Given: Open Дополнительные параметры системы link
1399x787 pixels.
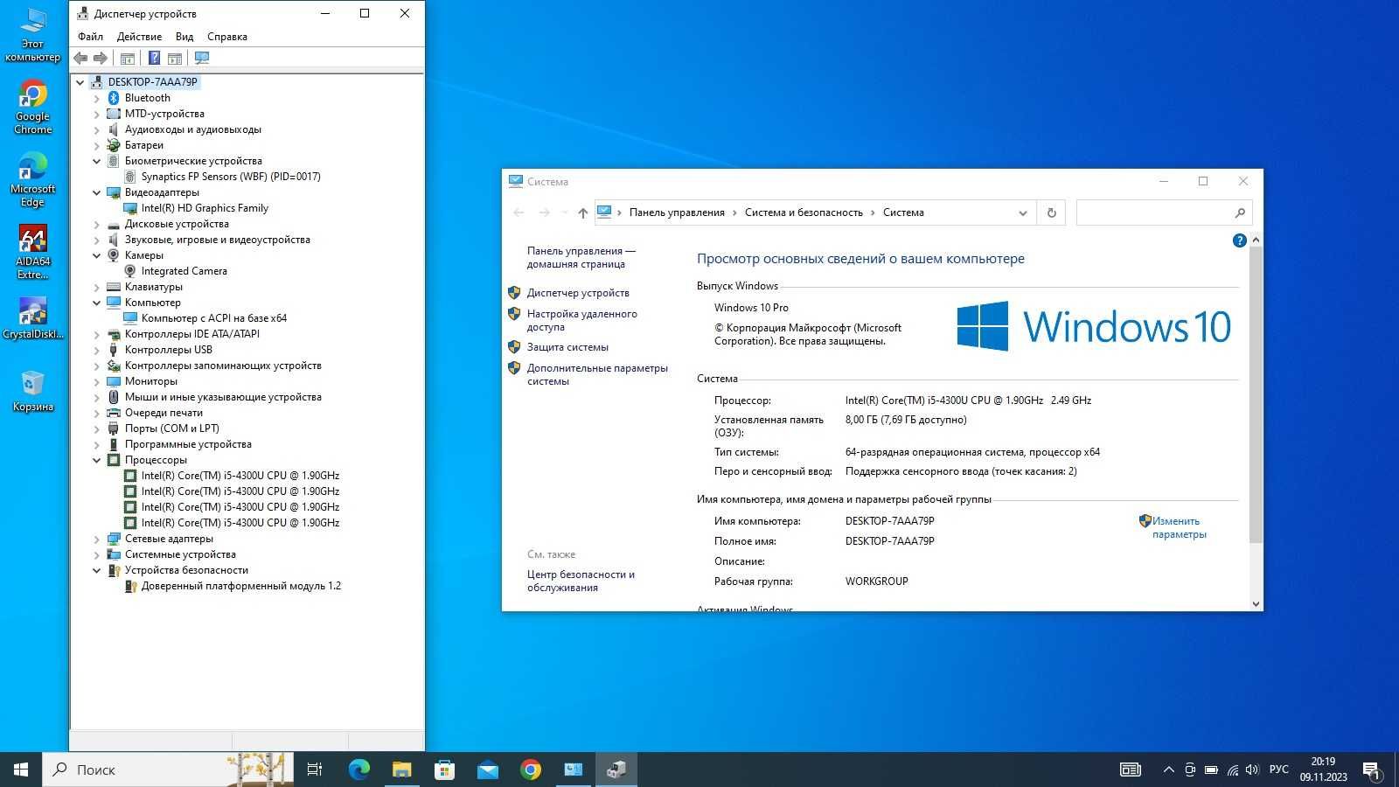Looking at the screenshot, I should click(x=597, y=374).
